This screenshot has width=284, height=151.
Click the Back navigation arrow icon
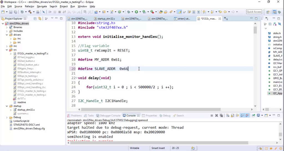tap(225, 12)
